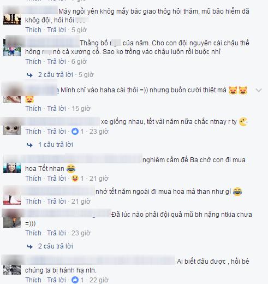Like the comment about mũ bảo hiểm, 5 giờ

tap(33, 30)
